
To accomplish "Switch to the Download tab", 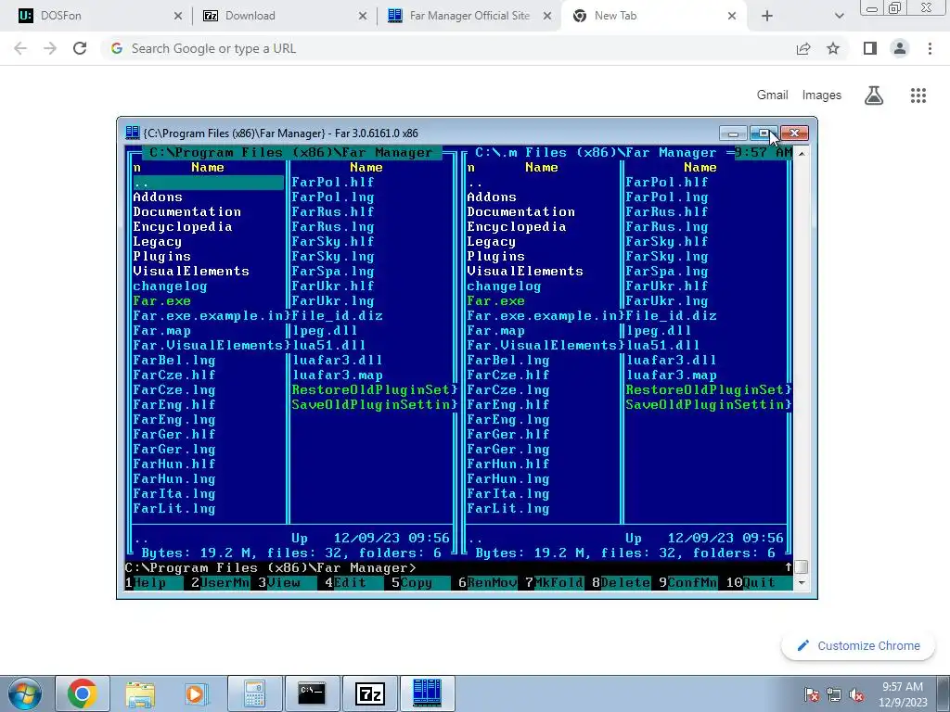I will click(282, 16).
